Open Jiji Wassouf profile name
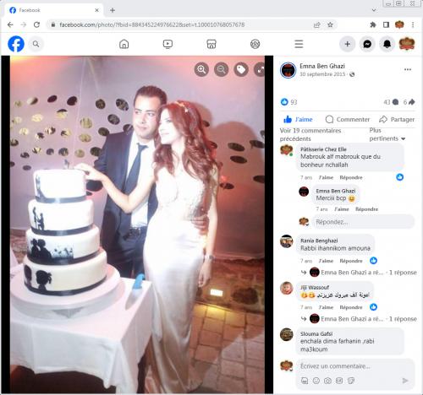The image size is (423, 395). (x=315, y=287)
